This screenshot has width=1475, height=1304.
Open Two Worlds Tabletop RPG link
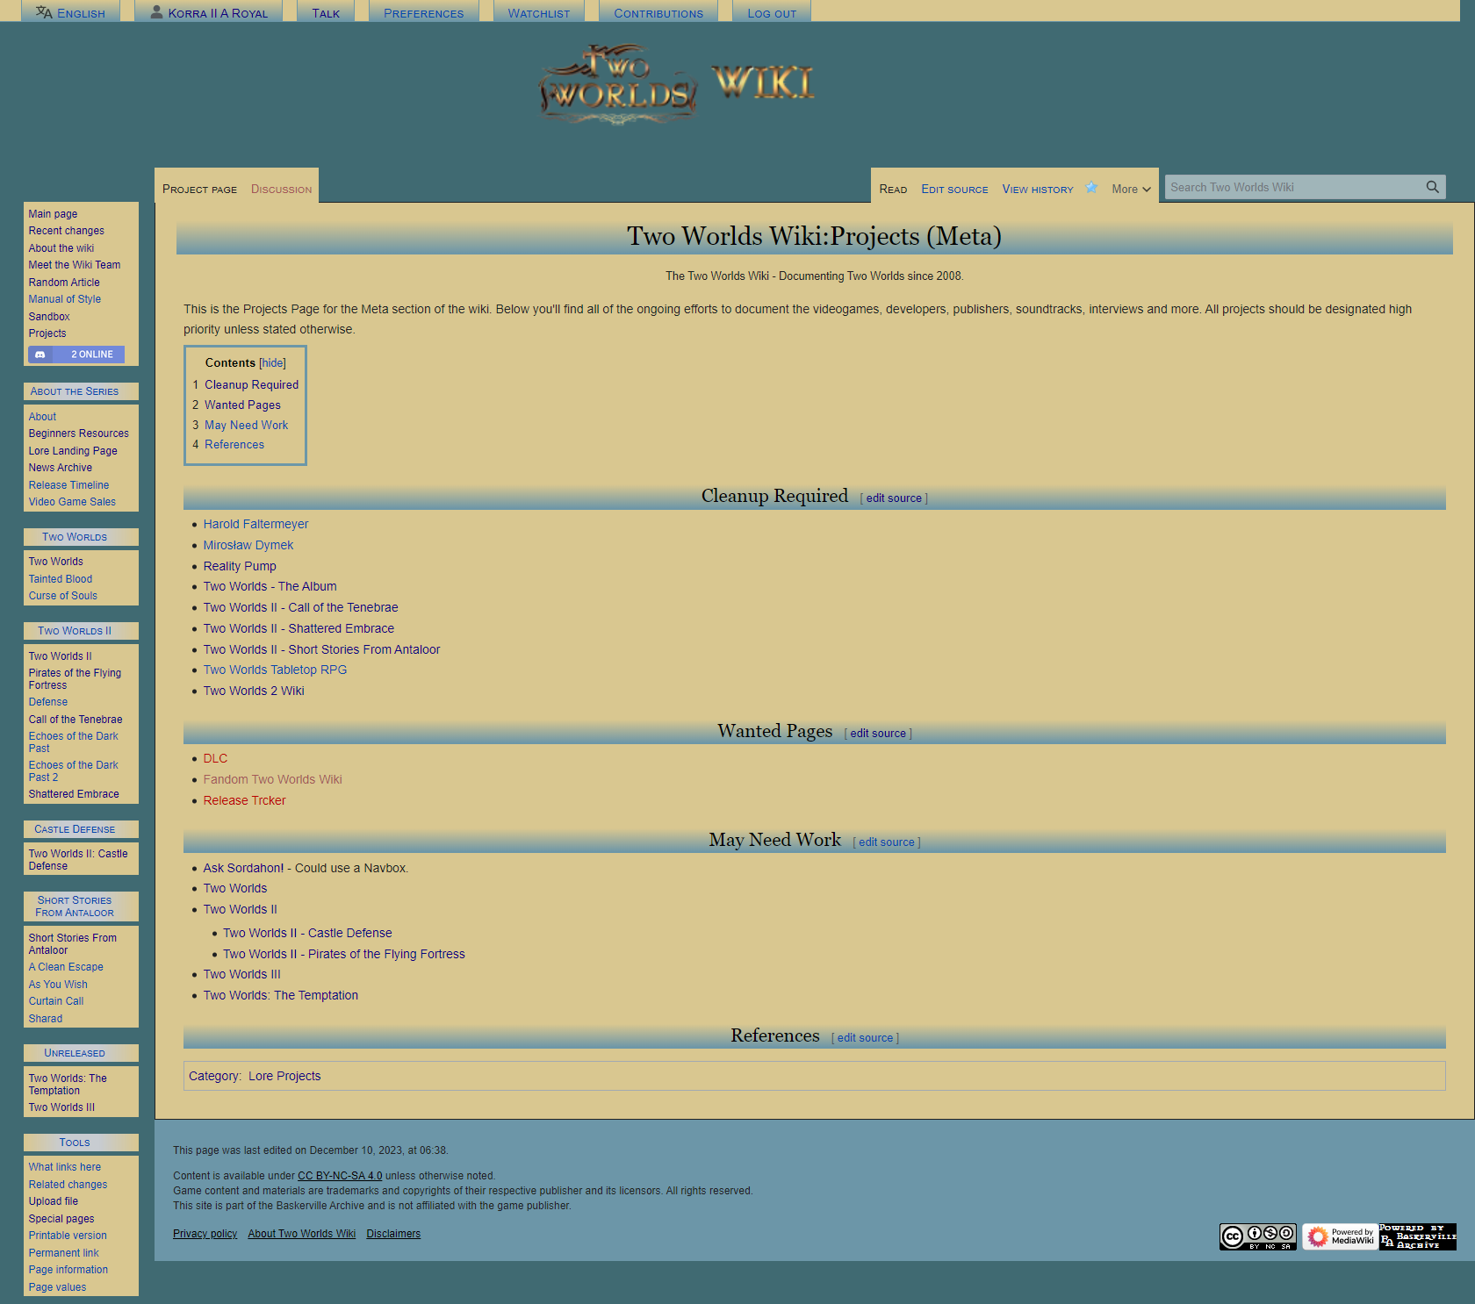point(275,670)
